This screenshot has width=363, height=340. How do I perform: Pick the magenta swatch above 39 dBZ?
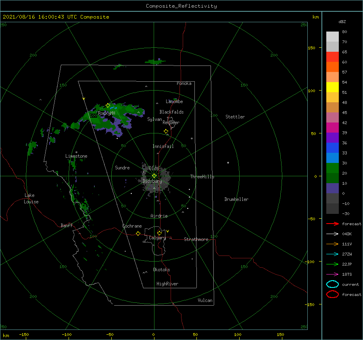[332, 127]
